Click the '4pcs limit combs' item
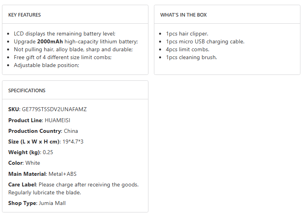The image size is (302, 216). 188,50
